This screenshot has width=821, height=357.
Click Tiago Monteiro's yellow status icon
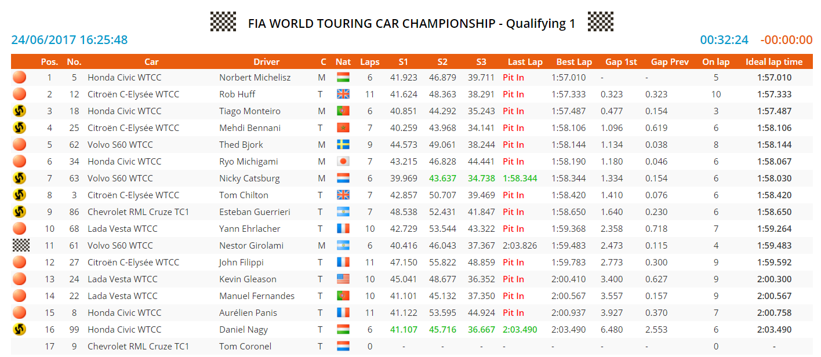coord(20,111)
